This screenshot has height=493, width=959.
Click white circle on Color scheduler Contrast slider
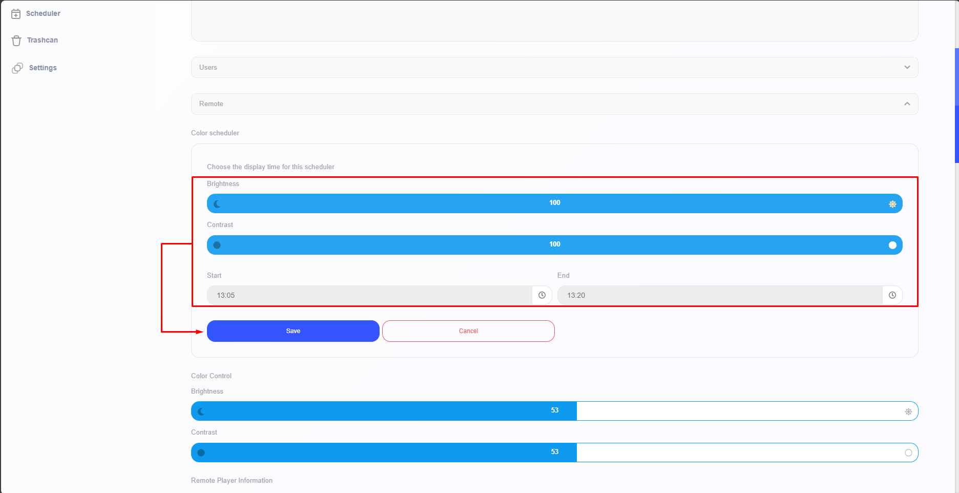click(x=892, y=245)
